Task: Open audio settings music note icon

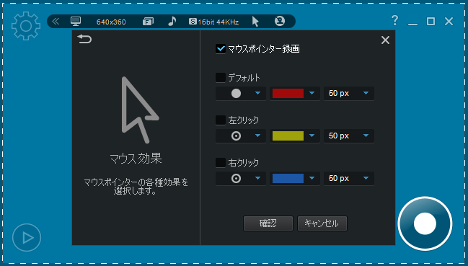Action: pyautogui.click(x=172, y=21)
